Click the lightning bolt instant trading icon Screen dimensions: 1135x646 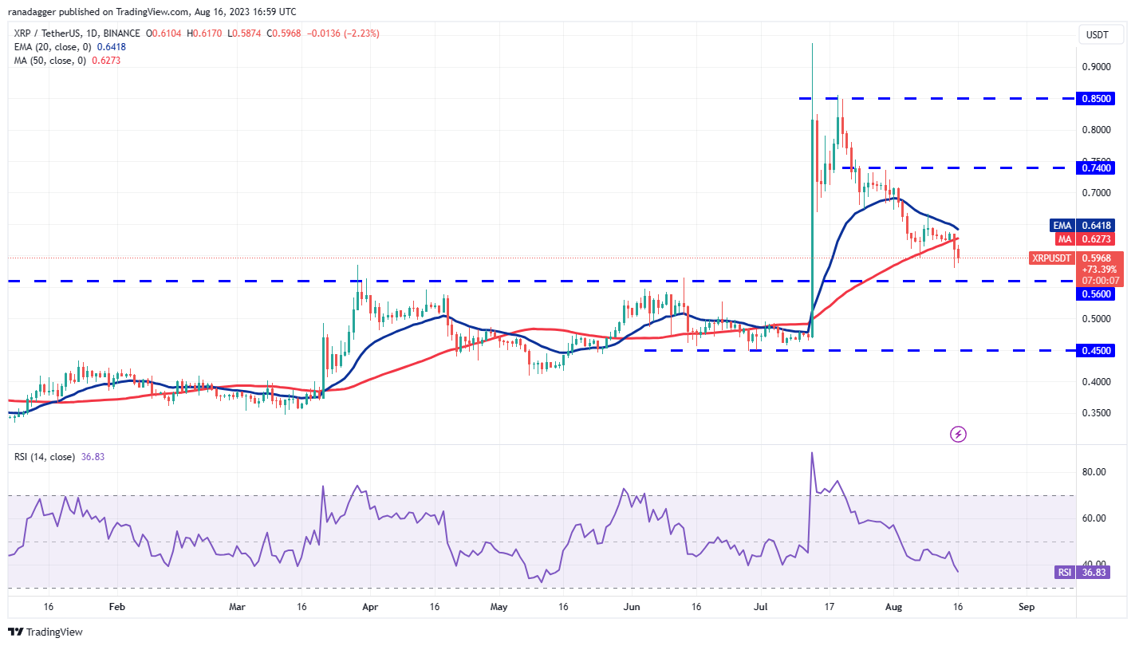(x=958, y=433)
